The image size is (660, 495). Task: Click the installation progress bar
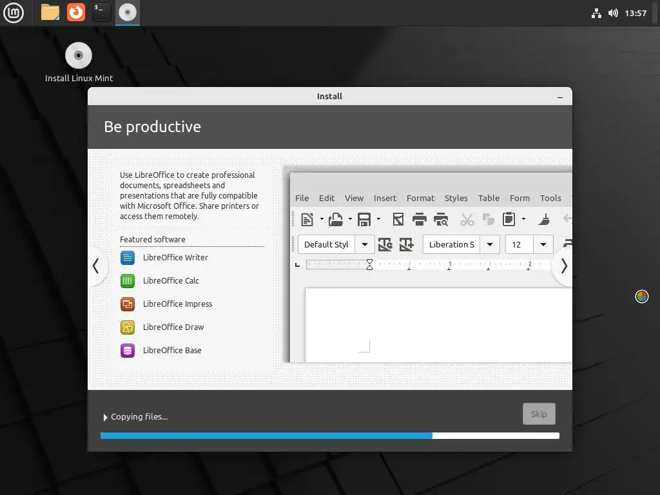pyautogui.click(x=330, y=436)
